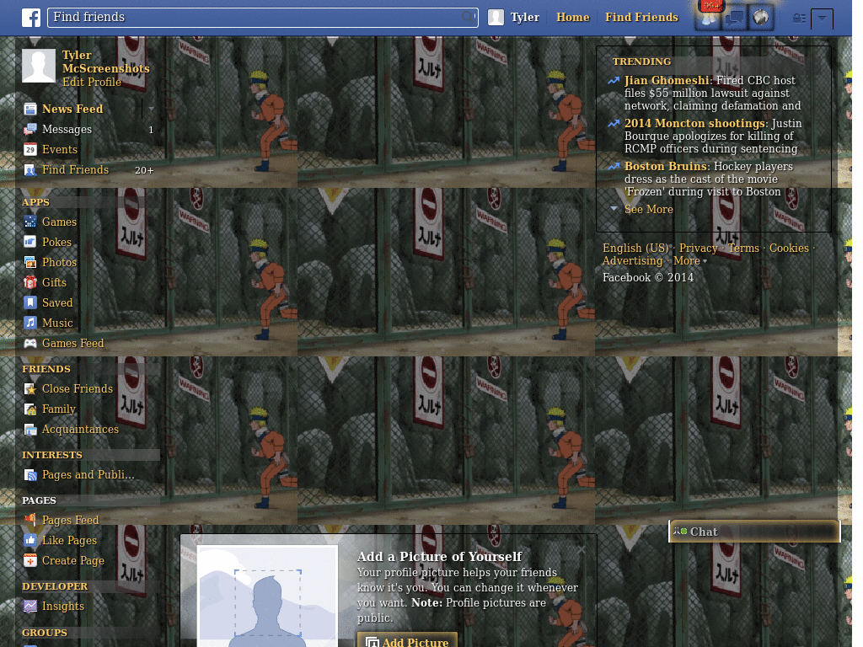Click the Add Picture button
This screenshot has width=863, height=647.
pos(407,640)
